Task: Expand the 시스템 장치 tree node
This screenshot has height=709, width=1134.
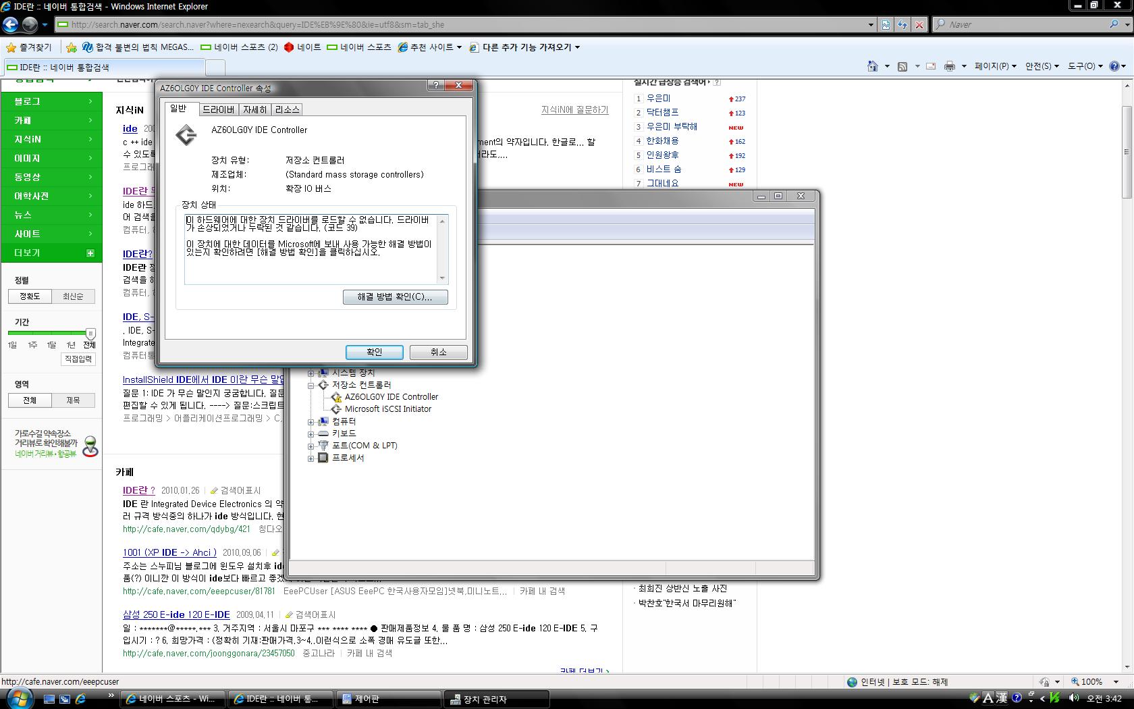Action: [x=311, y=373]
